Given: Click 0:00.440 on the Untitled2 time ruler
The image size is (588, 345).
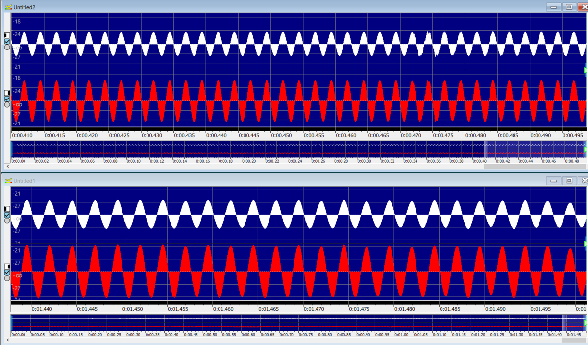Looking at the screenshot, I should pos(217,135).
